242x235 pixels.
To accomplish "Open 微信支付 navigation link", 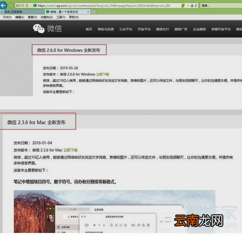I will pyautogui.click(x=163, y=29).
